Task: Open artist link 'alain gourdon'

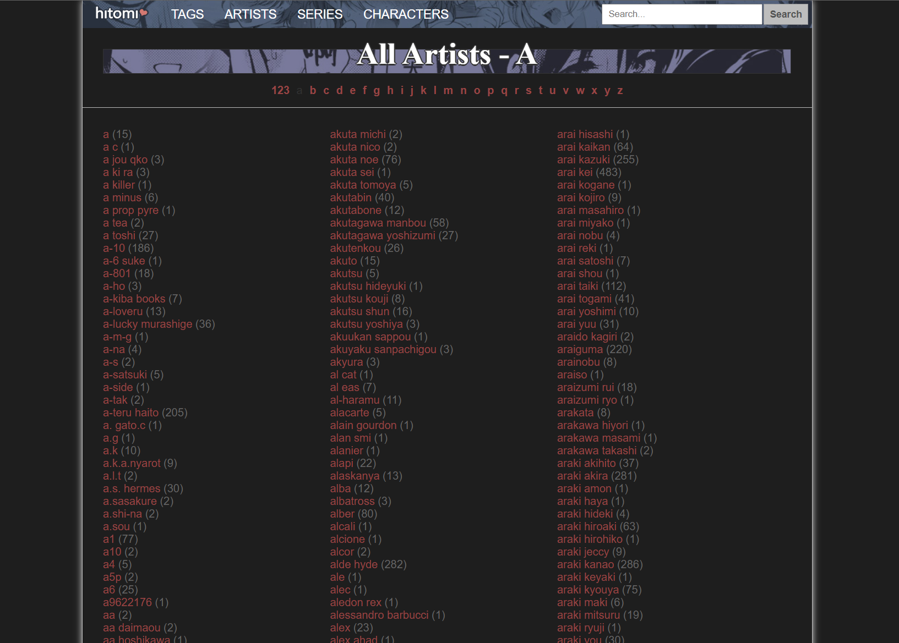Action: [x=363, y=426]
